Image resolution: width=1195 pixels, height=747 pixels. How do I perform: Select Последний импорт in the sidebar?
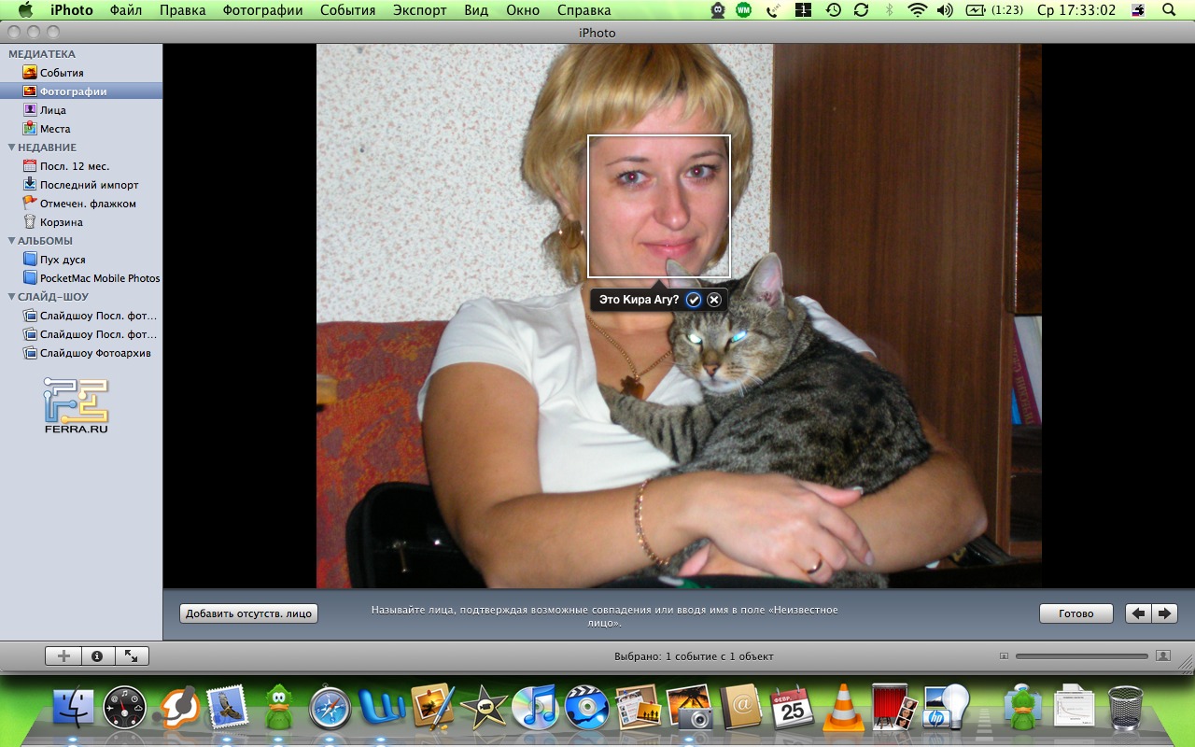(x=81, y=185)
